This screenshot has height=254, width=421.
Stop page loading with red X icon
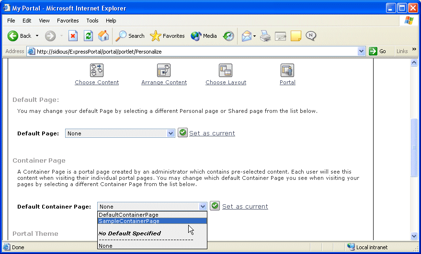[x=73, y=36]
